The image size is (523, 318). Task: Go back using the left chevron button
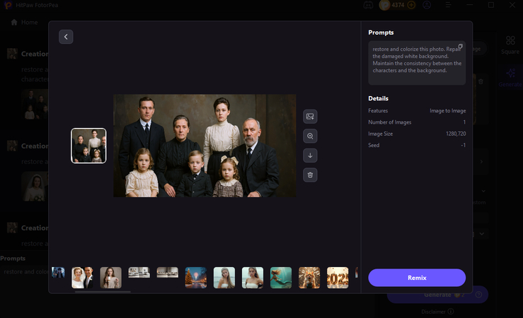66,37
